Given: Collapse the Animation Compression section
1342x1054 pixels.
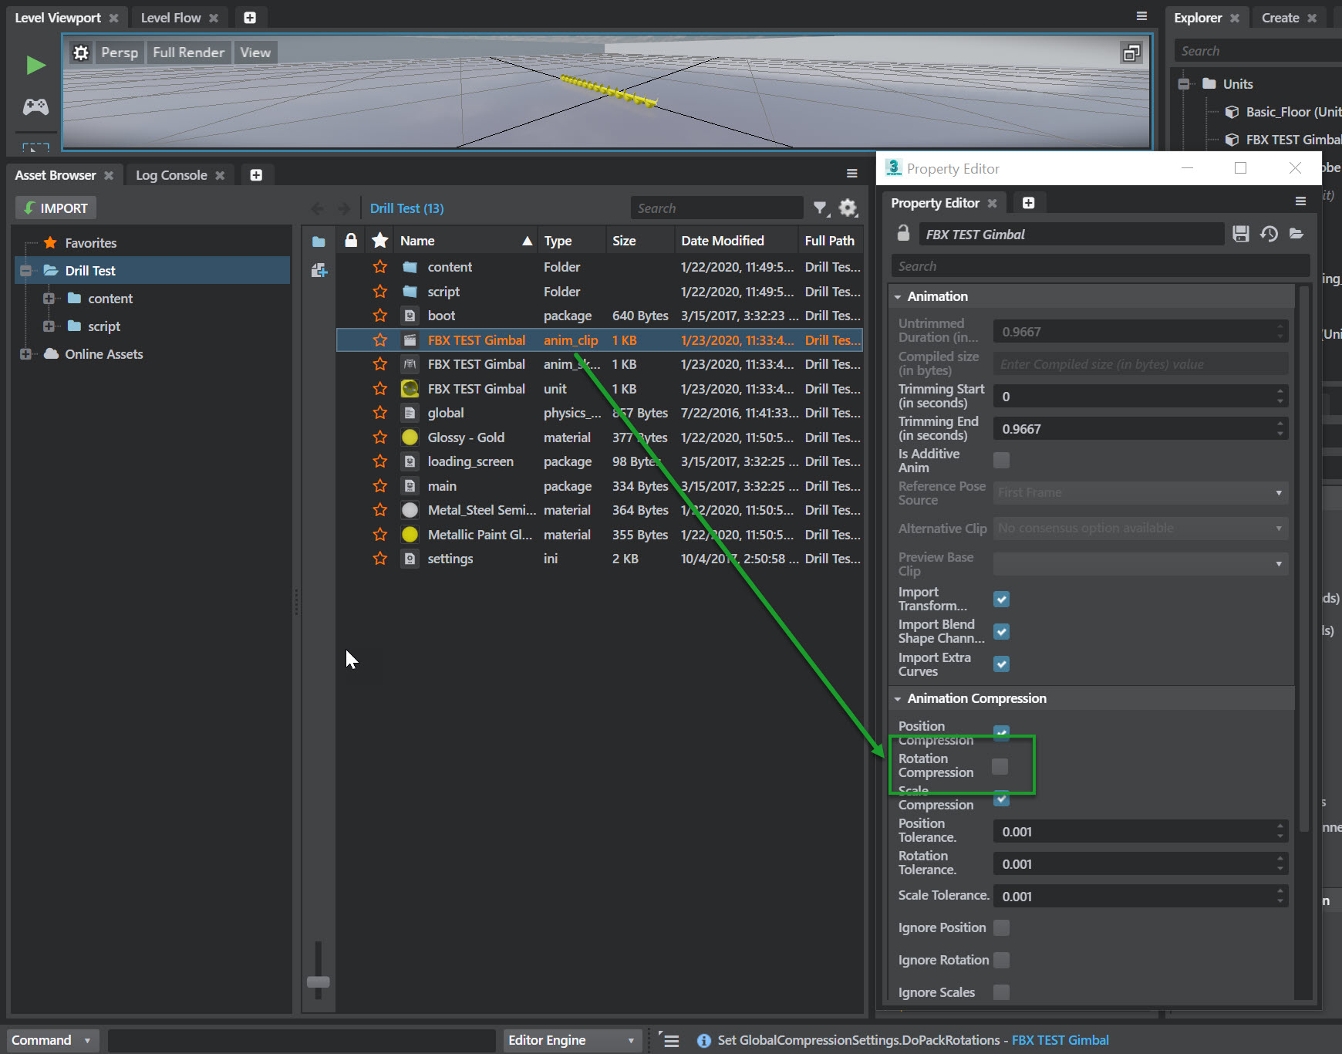Looking at the screenshot, I should [x=898, y=698].
